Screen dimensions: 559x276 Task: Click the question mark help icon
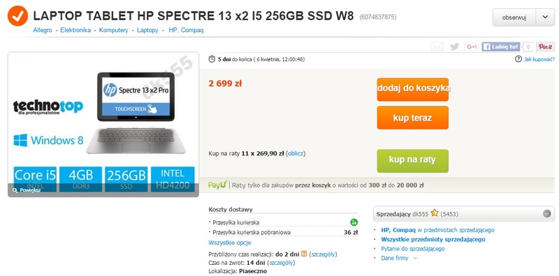click(x=518, y=59)
